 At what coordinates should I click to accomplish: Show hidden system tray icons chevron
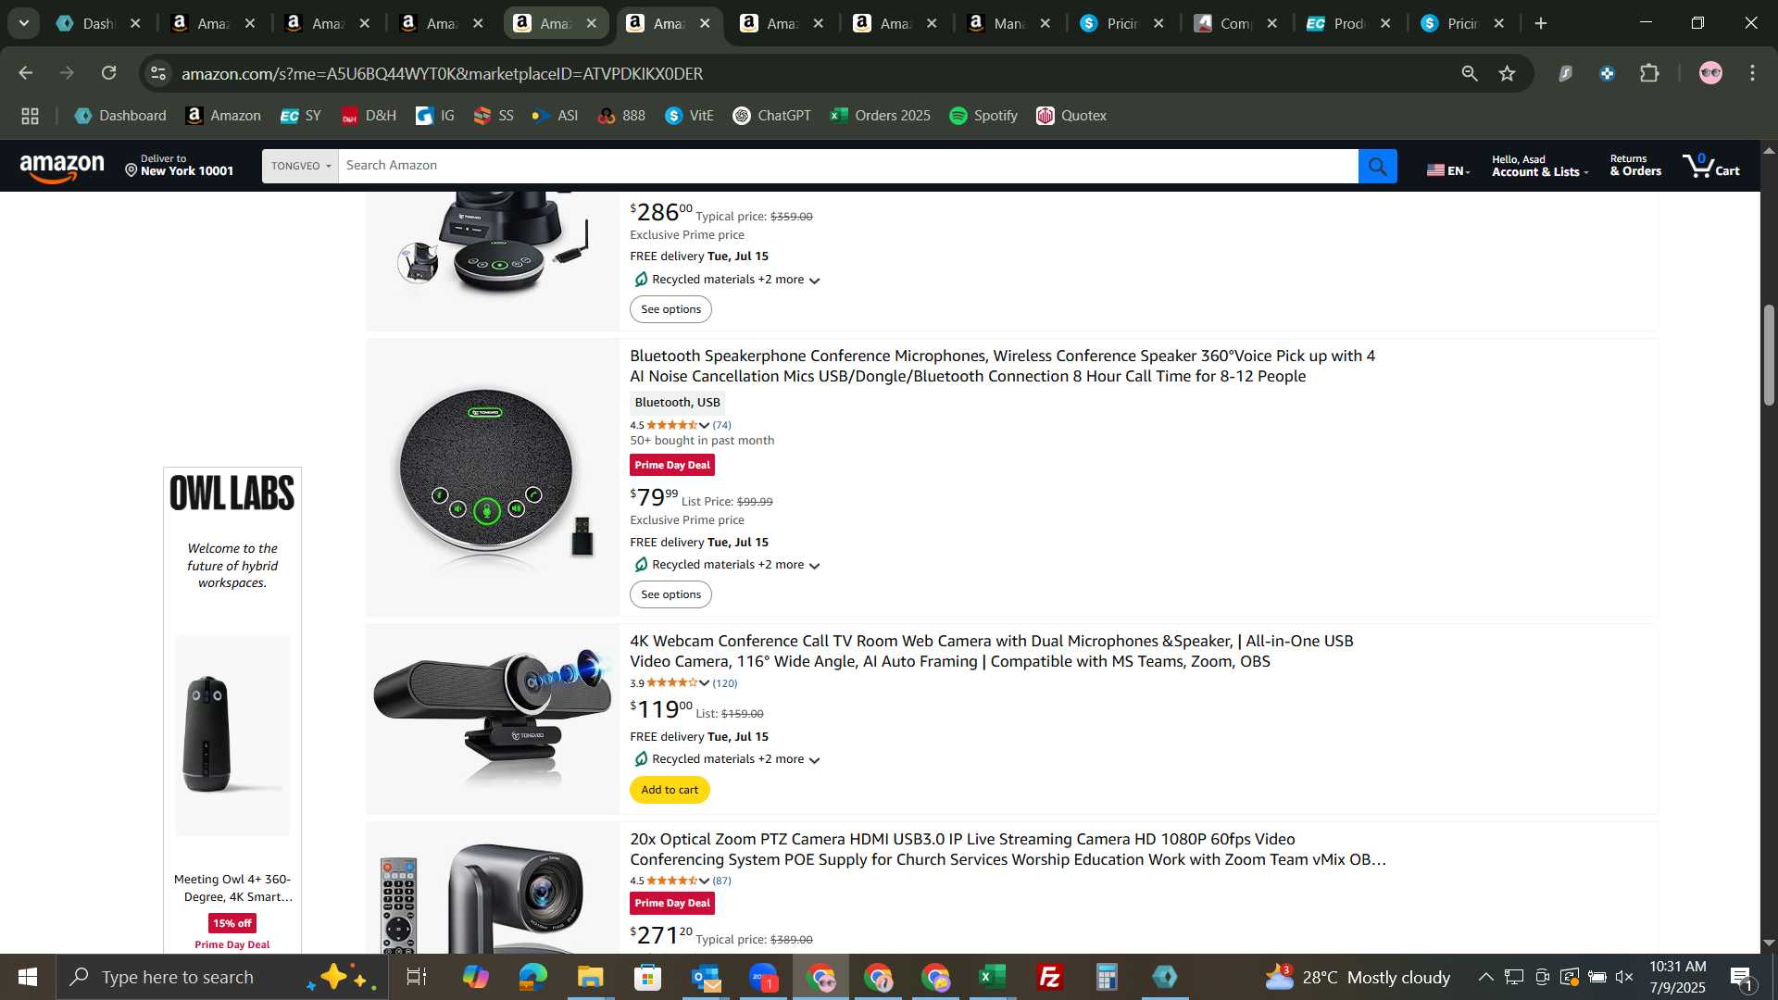click(x=1485, y=977)
